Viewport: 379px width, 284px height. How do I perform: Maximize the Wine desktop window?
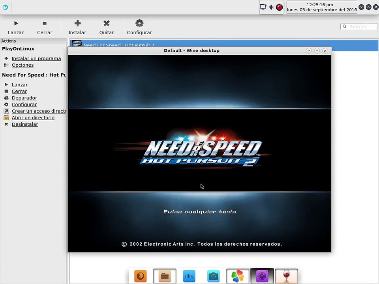(x=317, y=50)
